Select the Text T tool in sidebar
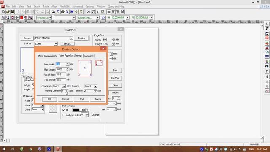This screenshot has height=152, width=270. click(267, 28)
